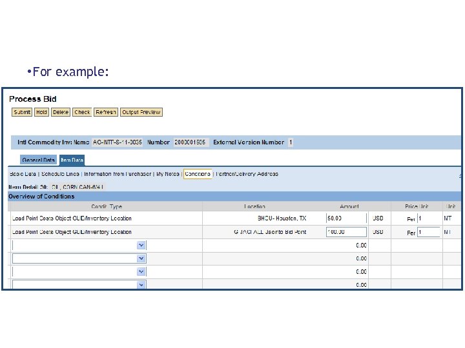This screenshot has height=348, width=465.
Task: Expand fourth empty condition type dropdown
Action: pos(141,285)
